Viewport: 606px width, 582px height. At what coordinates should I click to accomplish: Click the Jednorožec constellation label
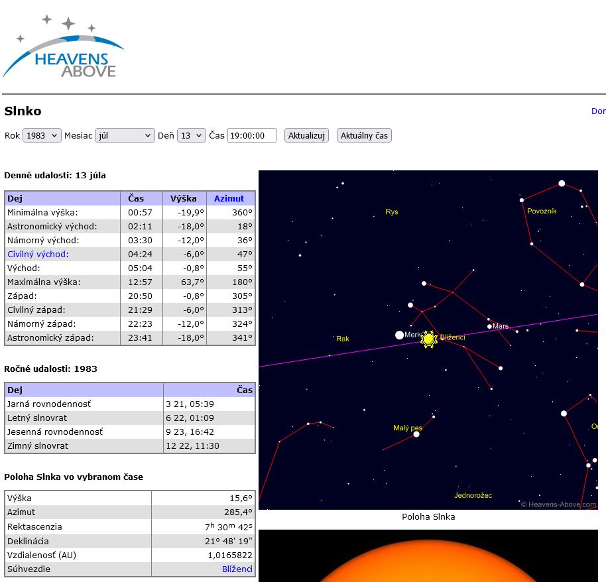click(473, 496)
